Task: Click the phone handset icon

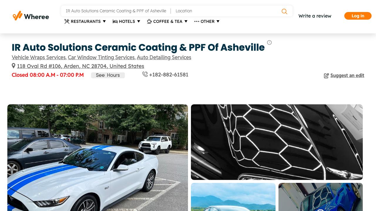Action: [x=145, y=74]
